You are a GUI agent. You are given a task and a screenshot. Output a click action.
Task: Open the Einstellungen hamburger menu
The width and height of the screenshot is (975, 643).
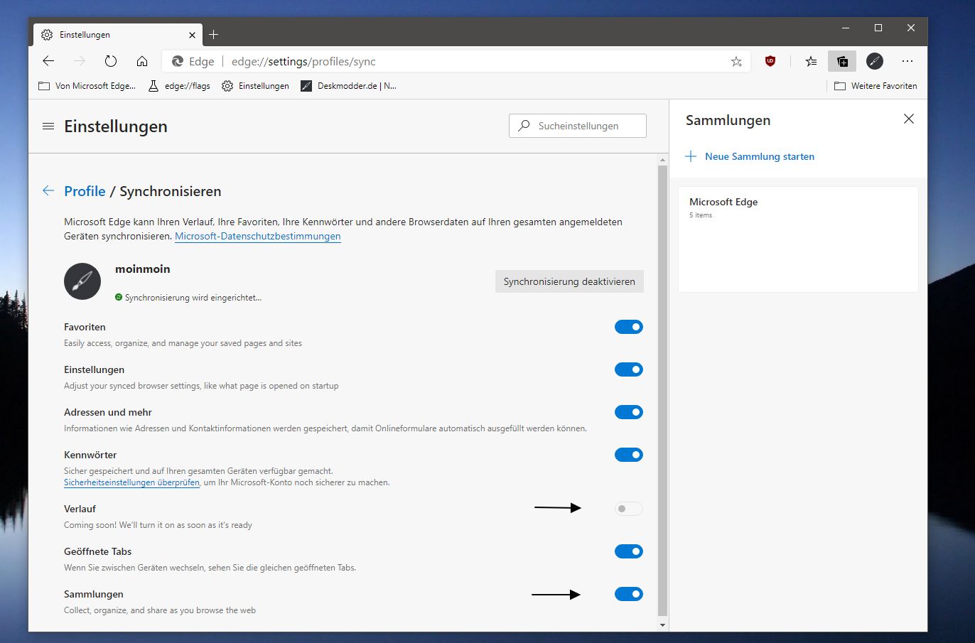pyautogui.click(x=48, y=126)
